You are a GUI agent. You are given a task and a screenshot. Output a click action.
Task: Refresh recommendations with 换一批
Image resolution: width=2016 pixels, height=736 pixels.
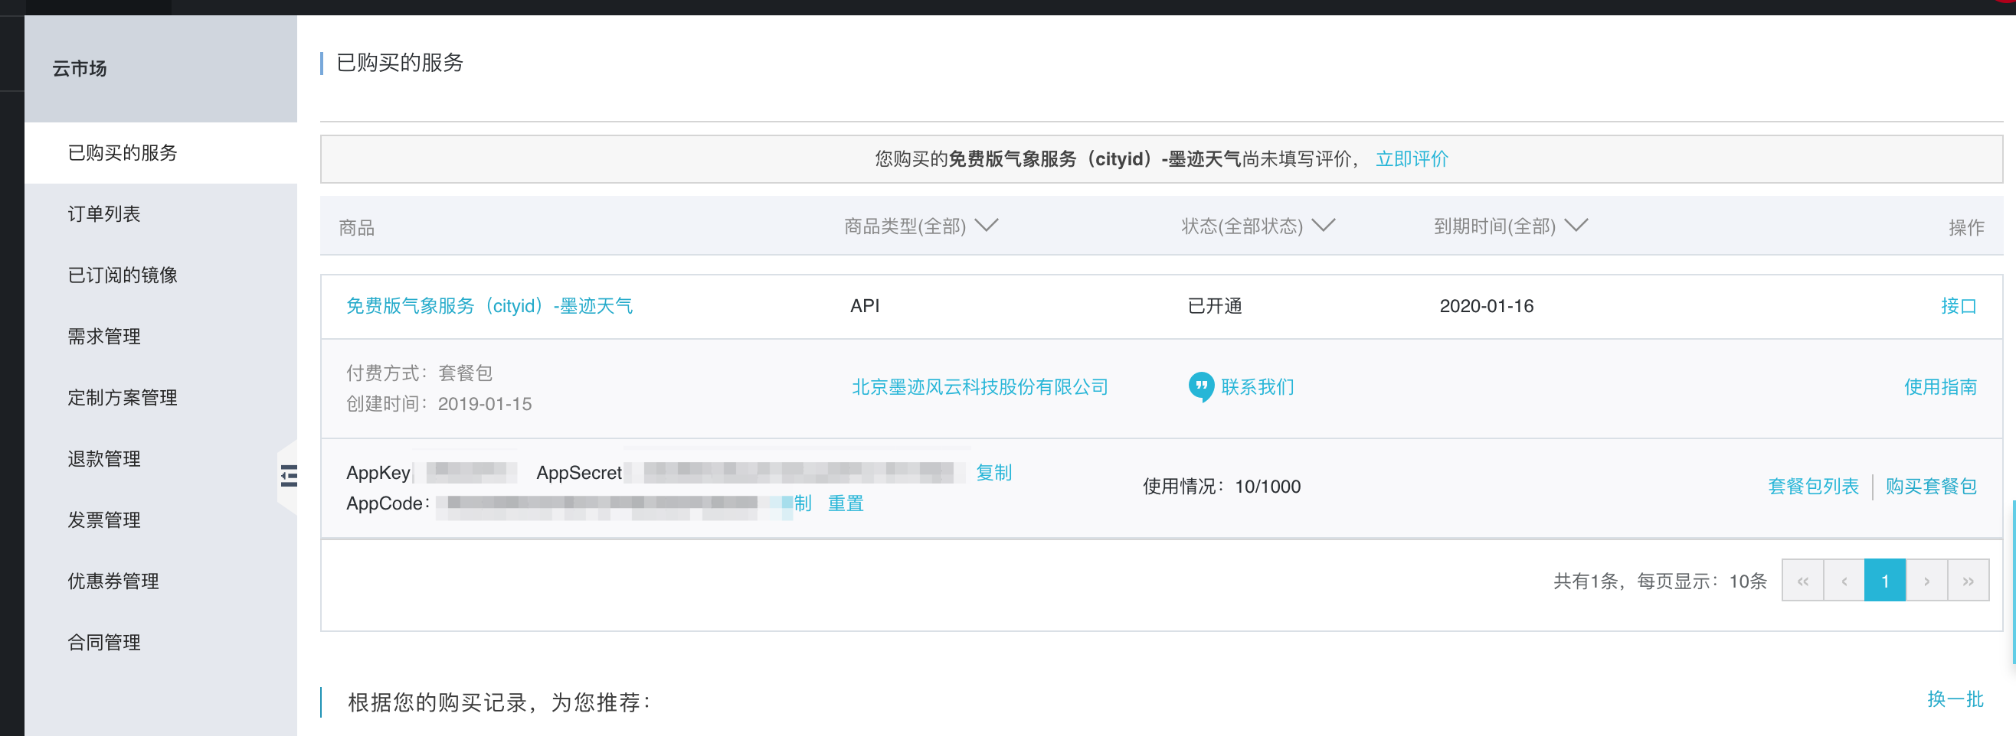tap(1954, 699)
